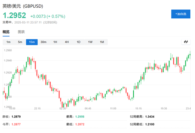This screenshot has height=133, width=195.
Task: Click the timestamp 2025-03-11 23:57:11
Action: pos(28,22)
